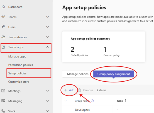154x113 pixels.
Task: Click the Users label in sidebar
Action: [x=12, y=27]
